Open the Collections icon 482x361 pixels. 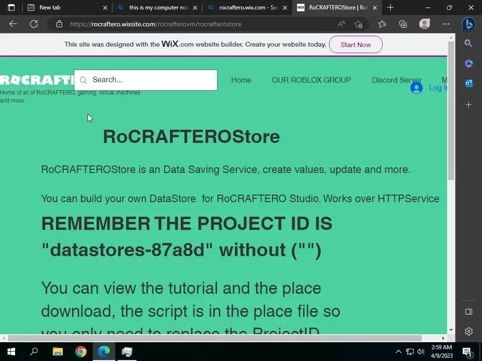[403, 24]
